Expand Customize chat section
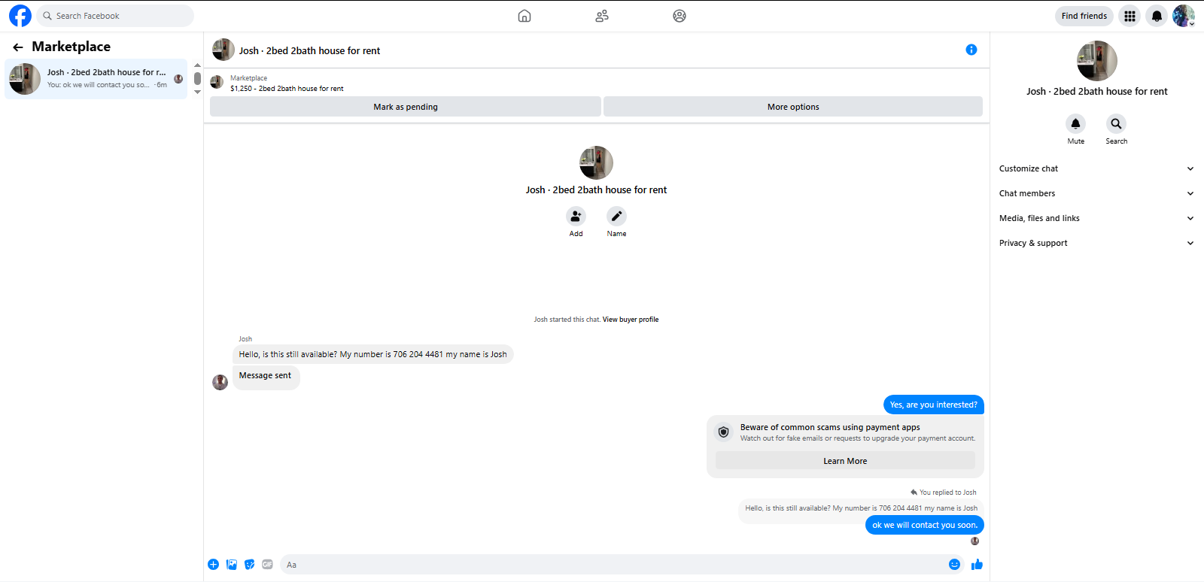This screenshot has width=1204, height=582. tap(1096, 168)
